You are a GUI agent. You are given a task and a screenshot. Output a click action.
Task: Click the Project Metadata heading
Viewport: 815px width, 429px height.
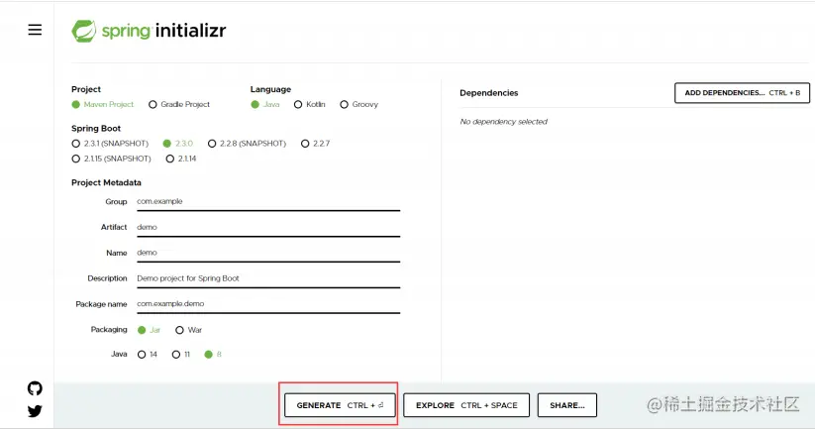pyautogui.click(x=106, y=182)
